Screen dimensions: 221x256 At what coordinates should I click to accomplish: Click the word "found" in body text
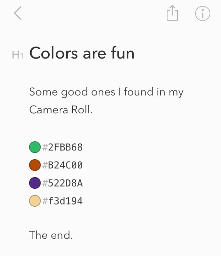coord(138,92)
